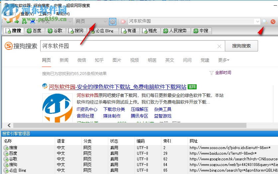Switch to the 中搜 tab
Viewport: 278px width, 174px height.
coord(201,31)
